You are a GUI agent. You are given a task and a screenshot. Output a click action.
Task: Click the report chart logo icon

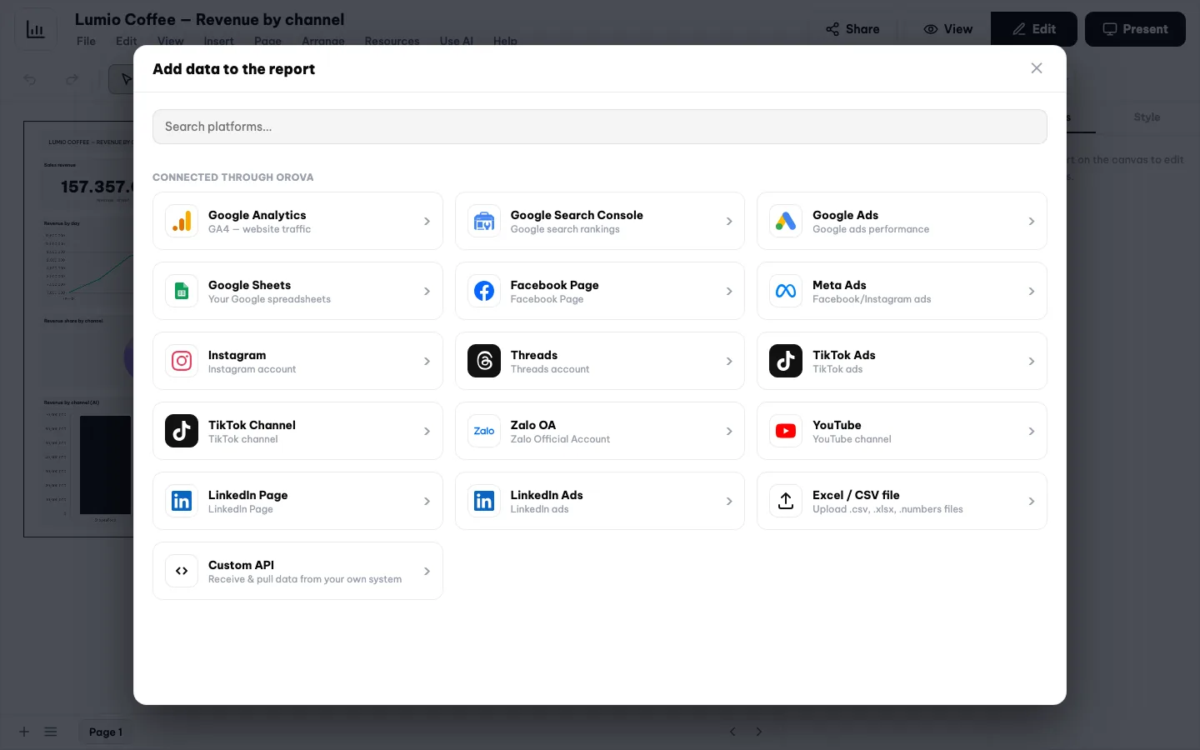point(36,29)
